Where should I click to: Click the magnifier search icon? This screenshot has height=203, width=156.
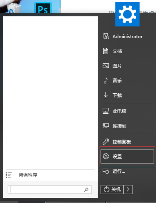point(86,190)
